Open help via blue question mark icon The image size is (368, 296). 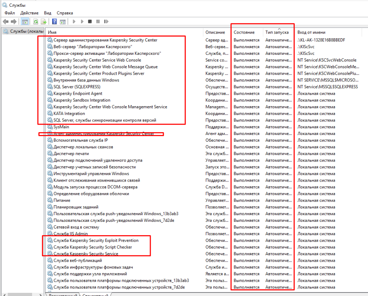(54, 22)
